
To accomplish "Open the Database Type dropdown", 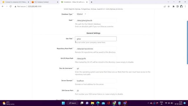I will click(81, 14).
